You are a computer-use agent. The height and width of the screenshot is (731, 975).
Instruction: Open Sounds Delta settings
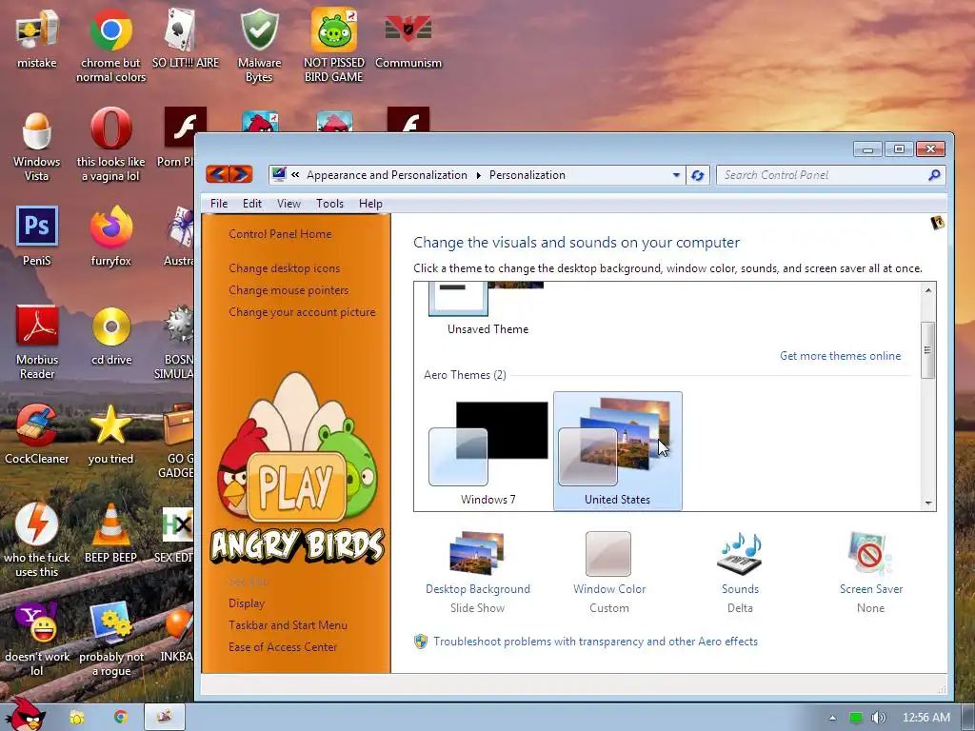(x=740, y=573)
